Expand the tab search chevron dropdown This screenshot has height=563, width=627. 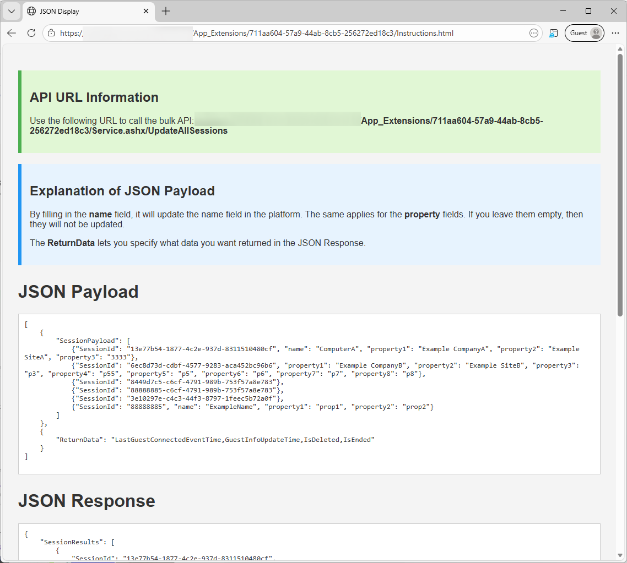pyautogui.click(x=11, y=11)
